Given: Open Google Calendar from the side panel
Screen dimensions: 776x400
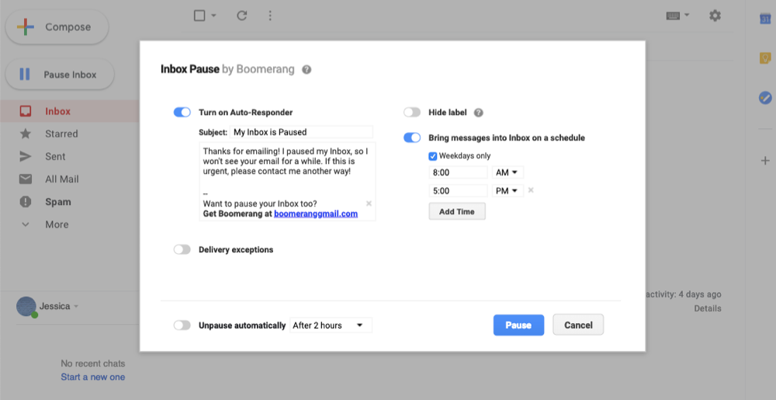Looking at the screenshot, I should [764, 19].
